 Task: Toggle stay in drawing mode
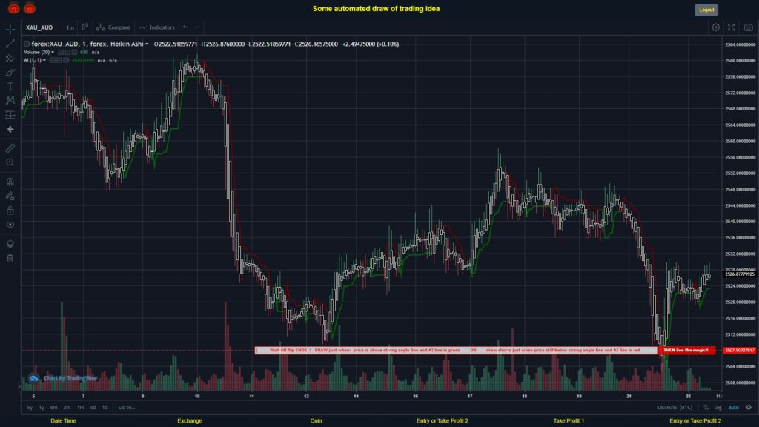[x=10, y=196]
